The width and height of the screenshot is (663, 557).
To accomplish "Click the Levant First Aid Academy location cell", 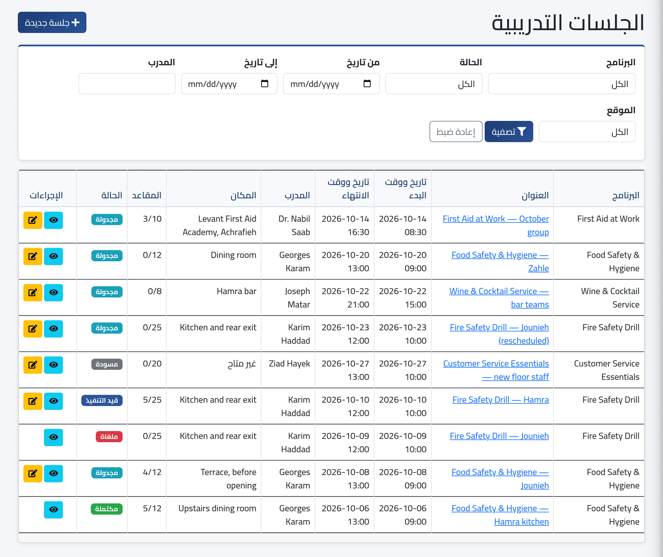I will tap(214, 225).
